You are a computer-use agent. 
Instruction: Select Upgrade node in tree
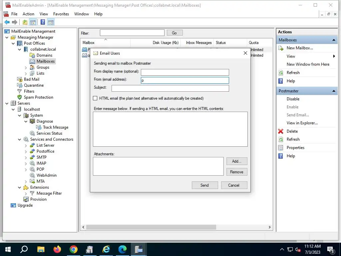(x=25, y=205)
